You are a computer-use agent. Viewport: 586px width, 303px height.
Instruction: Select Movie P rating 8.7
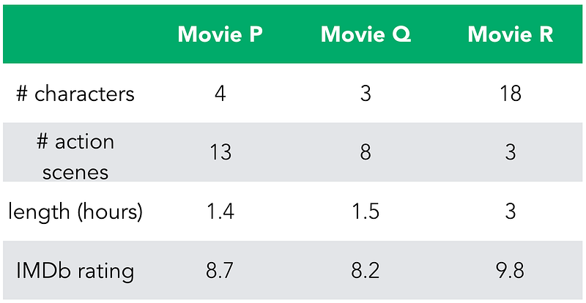click(220, 271)
